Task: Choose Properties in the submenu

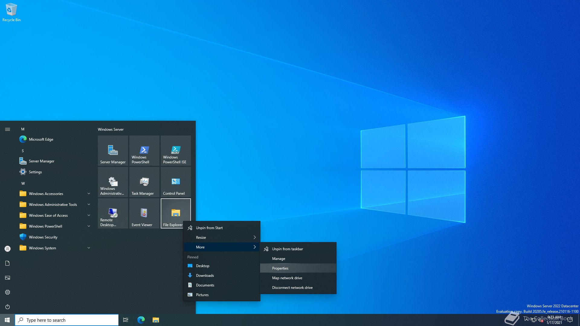Action: click(x=298, y=268)
